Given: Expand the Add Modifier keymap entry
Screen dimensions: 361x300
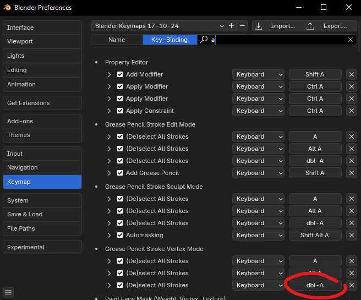Looking at the screenshot, I should 109,74.
